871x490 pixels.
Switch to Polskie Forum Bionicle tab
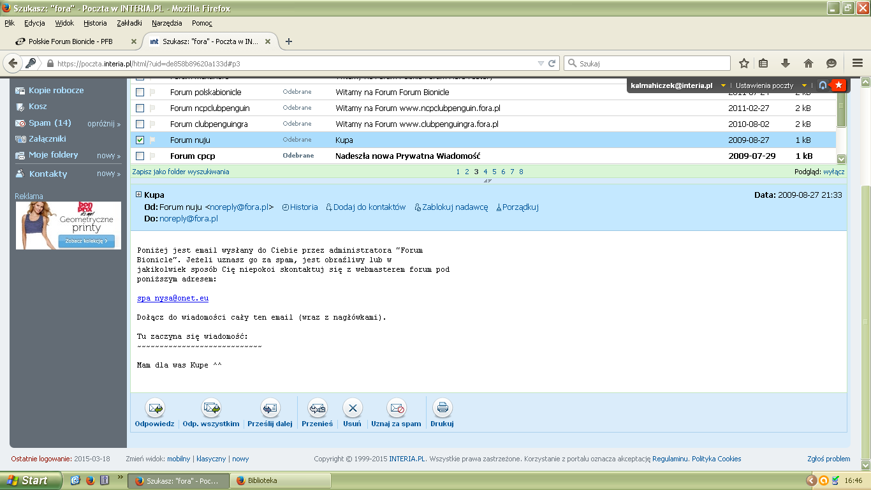[70, 41]
